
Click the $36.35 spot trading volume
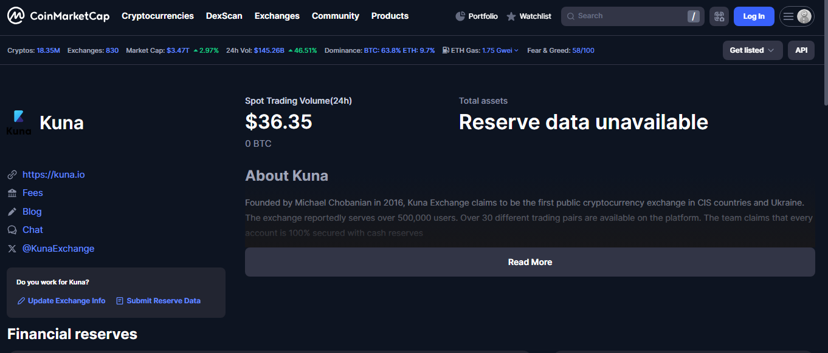[x=278, y=122]
